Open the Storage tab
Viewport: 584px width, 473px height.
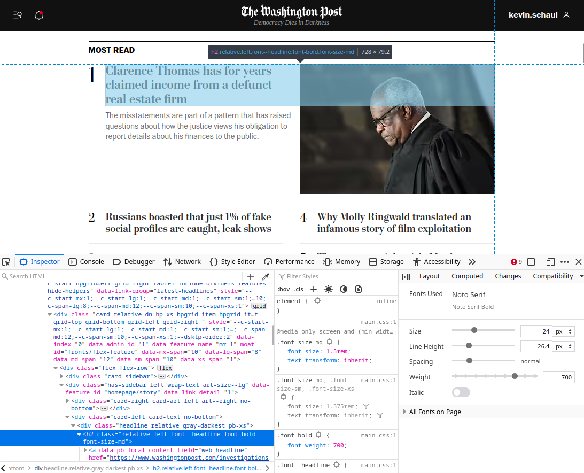[x=386, y=262]
